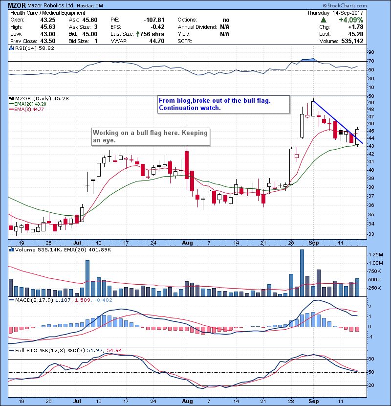Select the MACD signal value "1.509"
This screenshot has width=391, height=406.
point(83,300)
